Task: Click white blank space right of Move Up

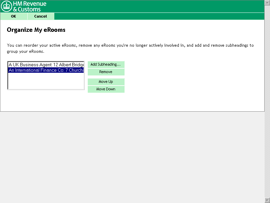Action: point(192,82)
